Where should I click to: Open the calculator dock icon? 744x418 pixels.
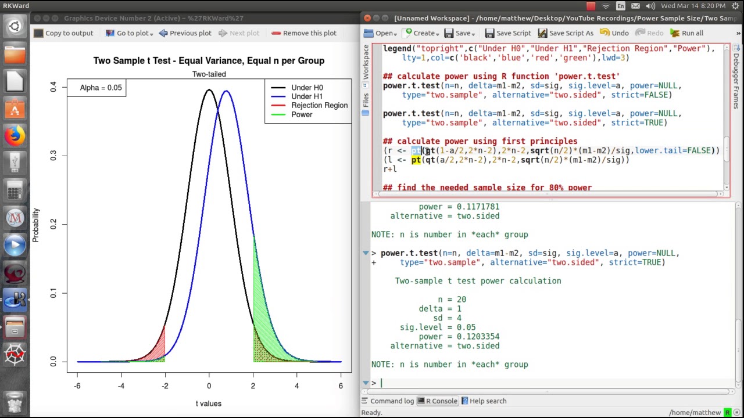[x=15, y=190]
